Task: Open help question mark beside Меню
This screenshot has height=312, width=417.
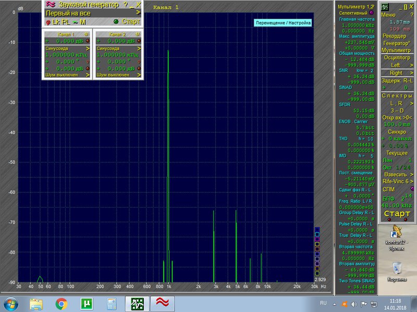Action: pos(412,15)
